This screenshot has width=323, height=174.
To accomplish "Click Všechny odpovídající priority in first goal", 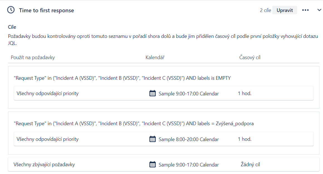I will pos(48,93).
